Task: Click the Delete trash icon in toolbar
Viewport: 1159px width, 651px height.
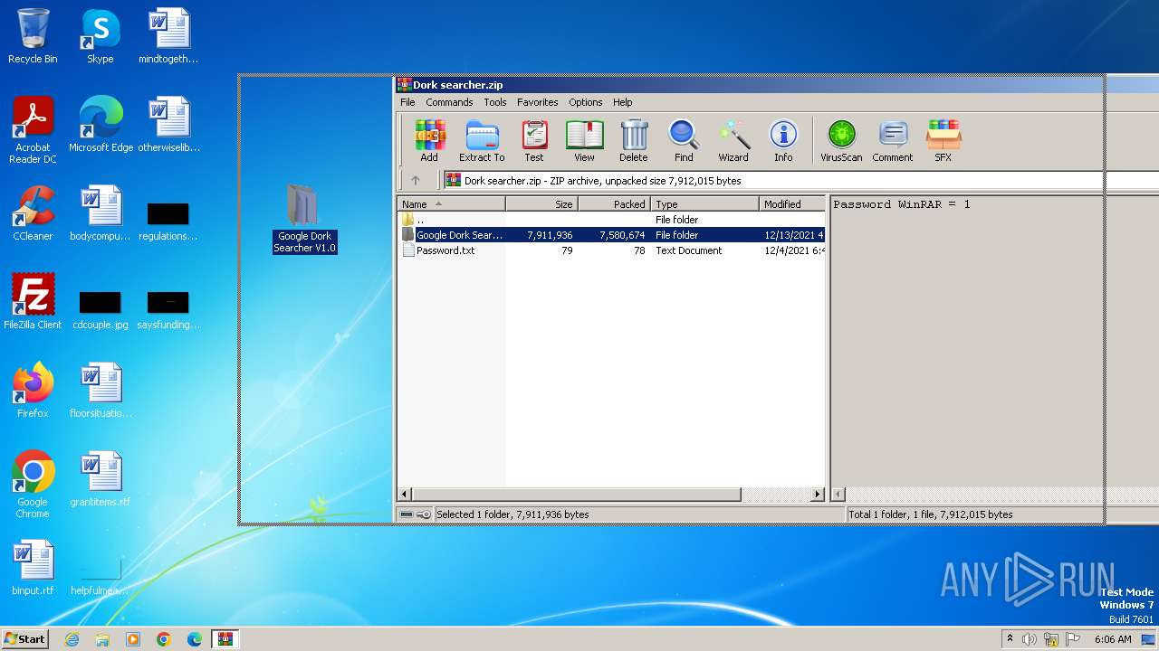Action: [634, 141]
